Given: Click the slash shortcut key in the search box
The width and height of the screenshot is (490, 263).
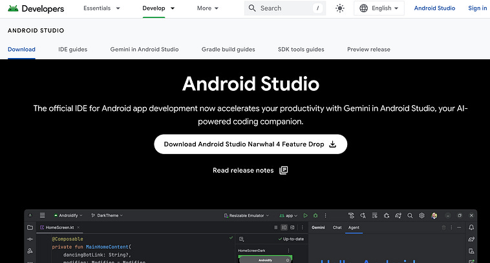Looking at the screenshot, I should pos(317,8).
